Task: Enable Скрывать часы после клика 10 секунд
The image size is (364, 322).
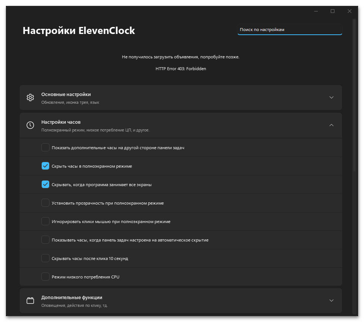Action: (45, 258)
